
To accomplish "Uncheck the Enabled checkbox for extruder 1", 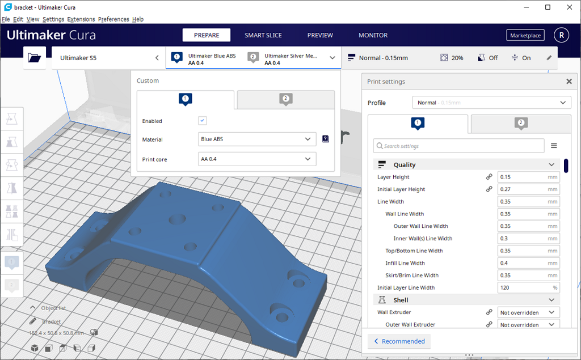I will pyautogui.click(x=203, y=121).
